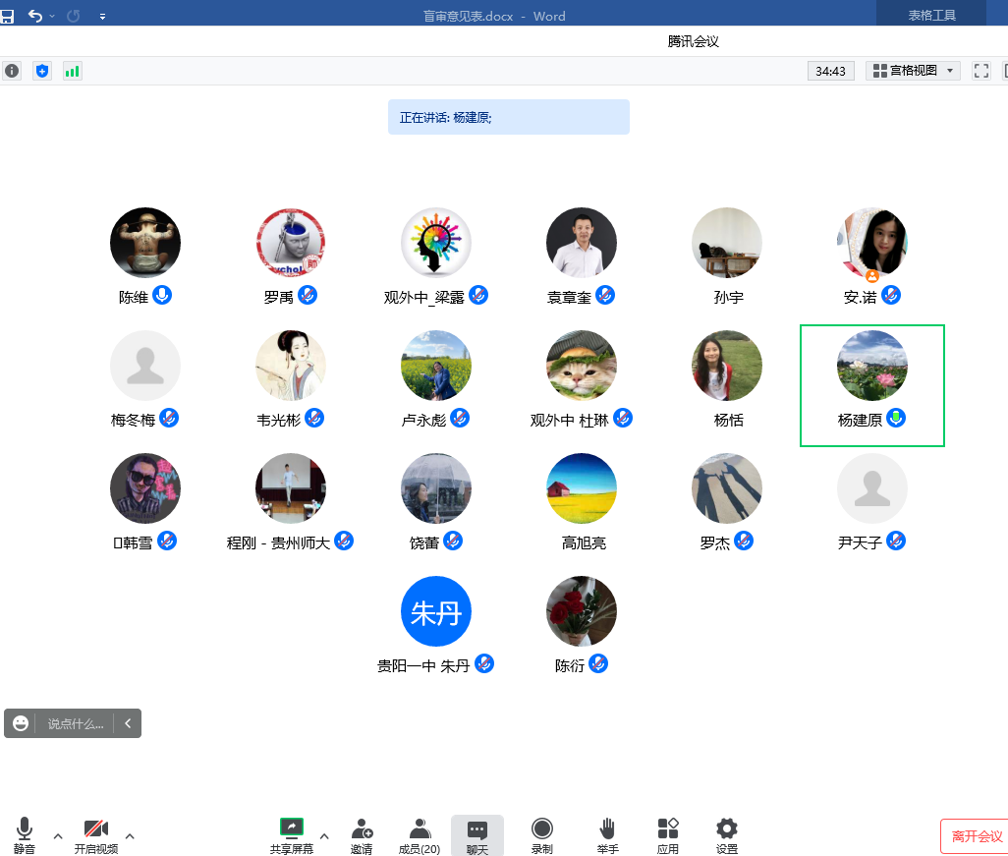Click 观外中_梁露's muted mic icon
This screenshot has height=856, width=1008.
(x=478, y=295)
